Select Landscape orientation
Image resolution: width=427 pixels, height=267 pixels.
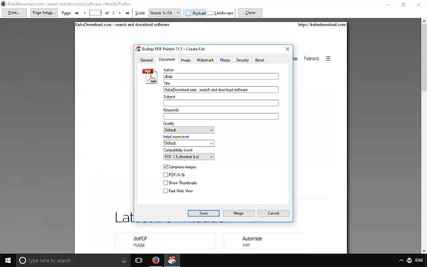coord(221,13)
